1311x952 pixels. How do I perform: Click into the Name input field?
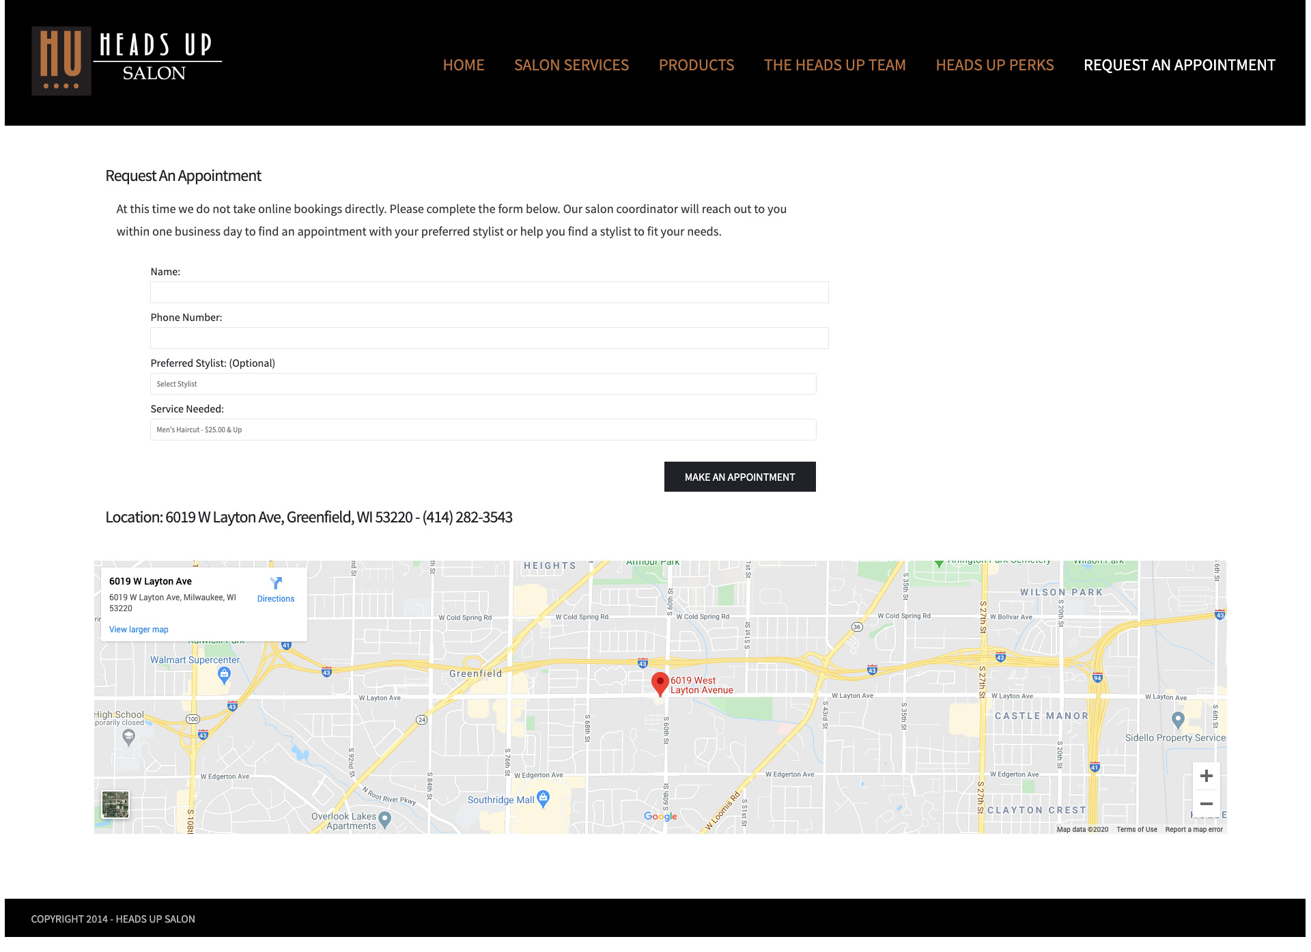(489, 292)
